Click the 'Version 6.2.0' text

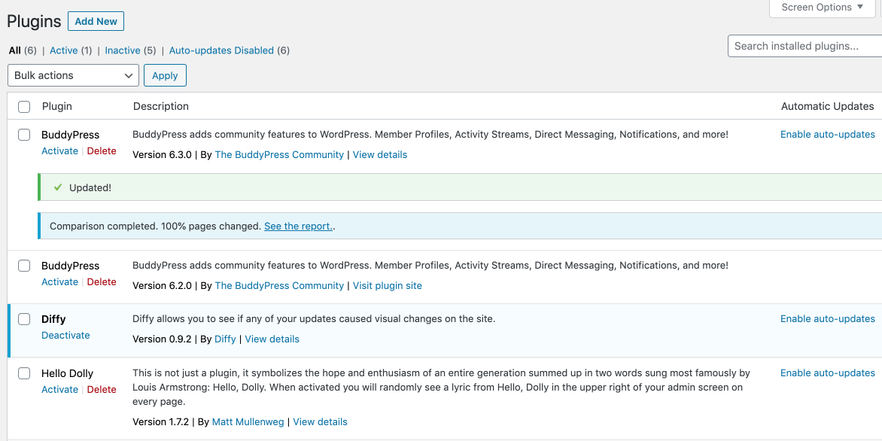[x=162, y=286]
